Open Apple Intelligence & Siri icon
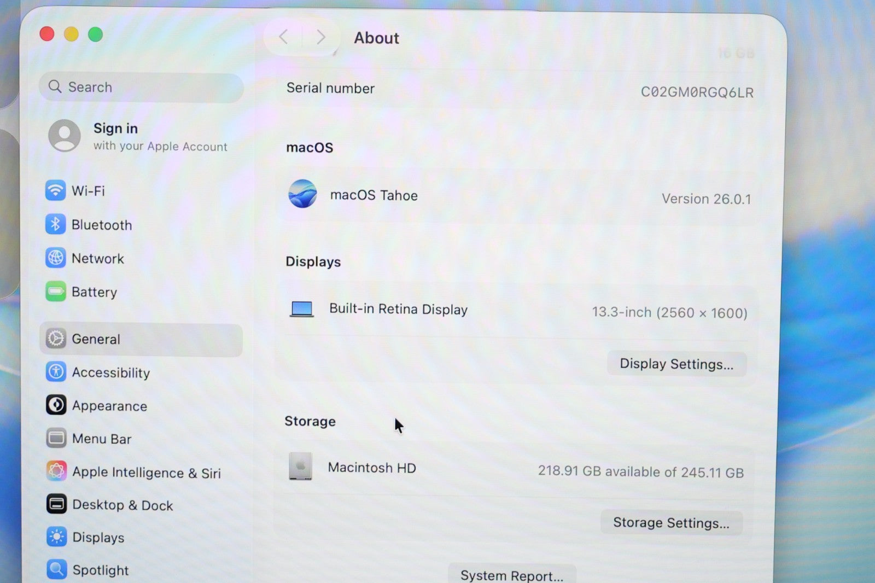The height and width of the screenshot is (583, 875). pyautogui.click(x=56, y=471)
